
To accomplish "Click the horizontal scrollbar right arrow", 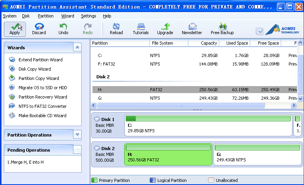I will [x=294, y=105].
